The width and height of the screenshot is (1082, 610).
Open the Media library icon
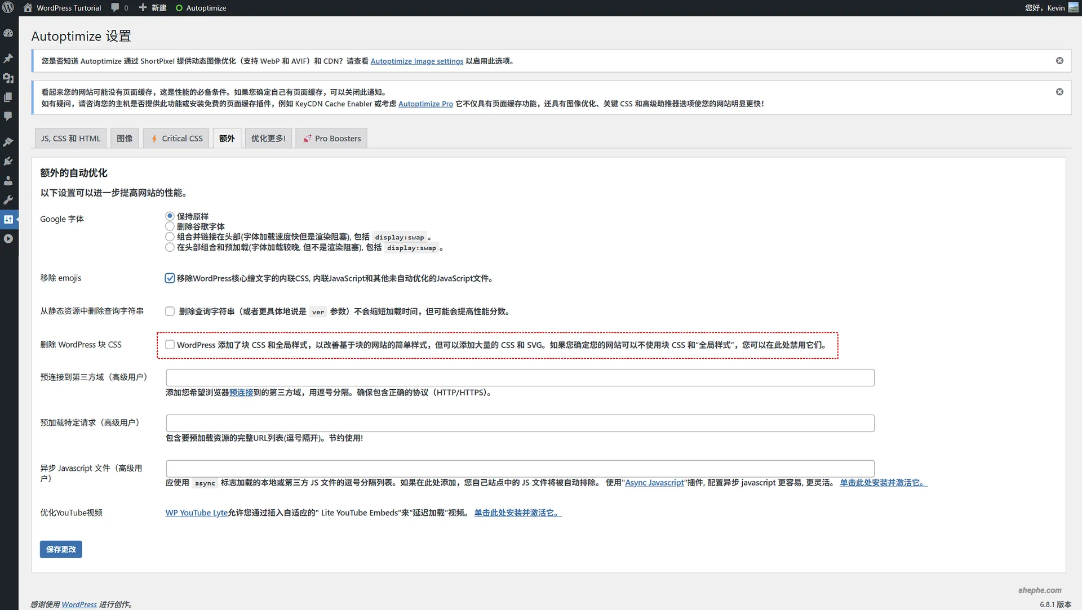[x=8, y=78]
